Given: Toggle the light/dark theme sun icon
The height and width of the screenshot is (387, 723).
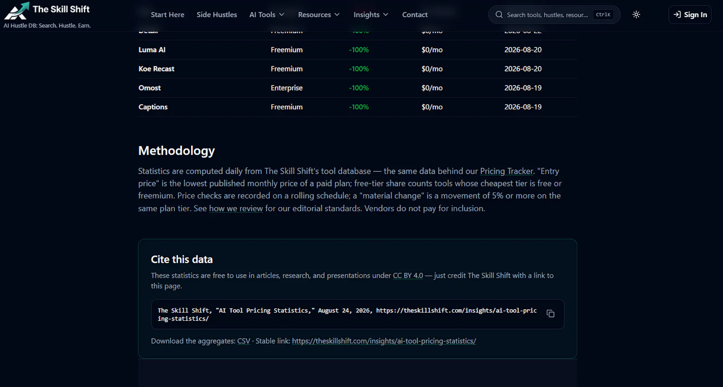Looking at the screenshot, I should point(636,14).
